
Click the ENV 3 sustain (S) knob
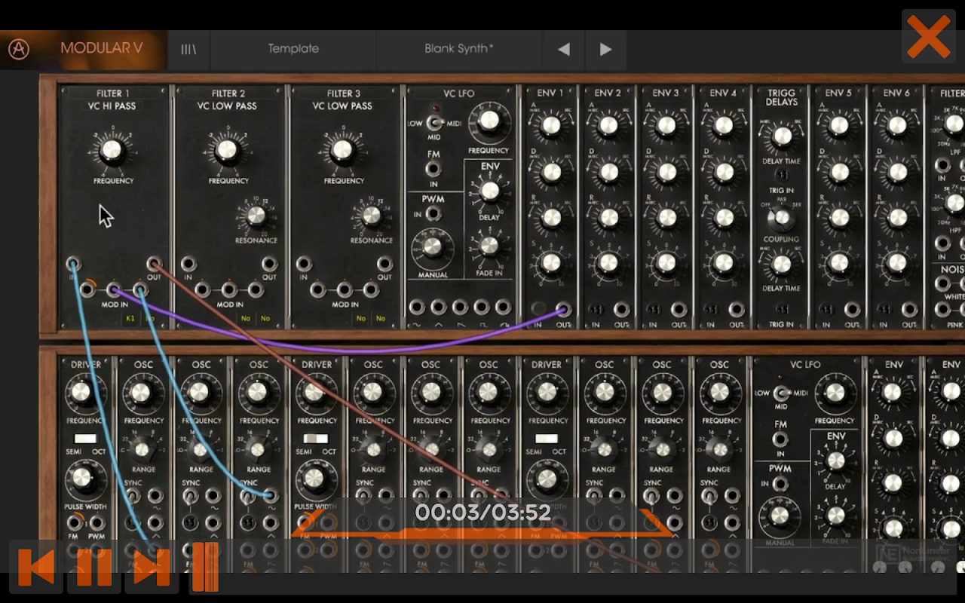click(x=666, y=263)
